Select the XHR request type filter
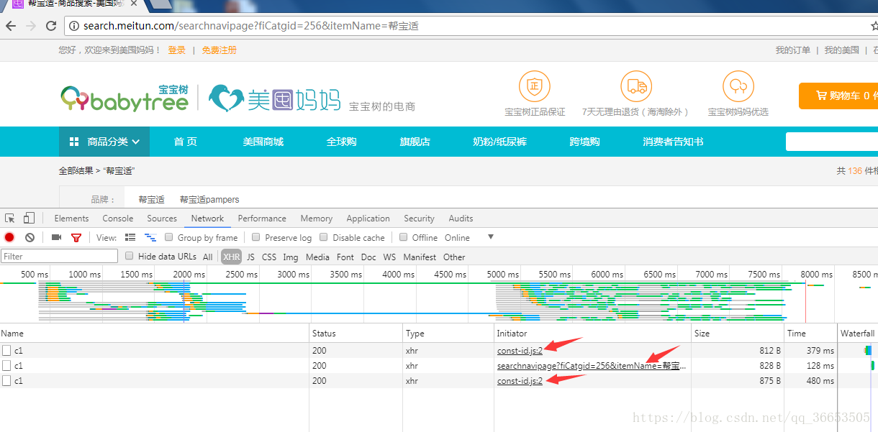Image resolution: width=878 pixels, height=432 pixels. (x=232, y=257)
